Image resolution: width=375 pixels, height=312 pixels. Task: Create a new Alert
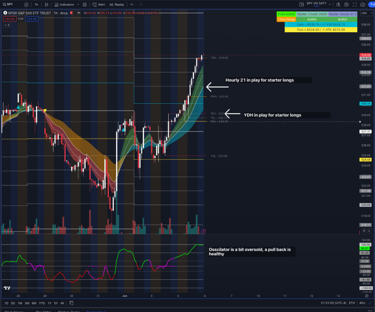pyautogui.click(x=99, y=5)
